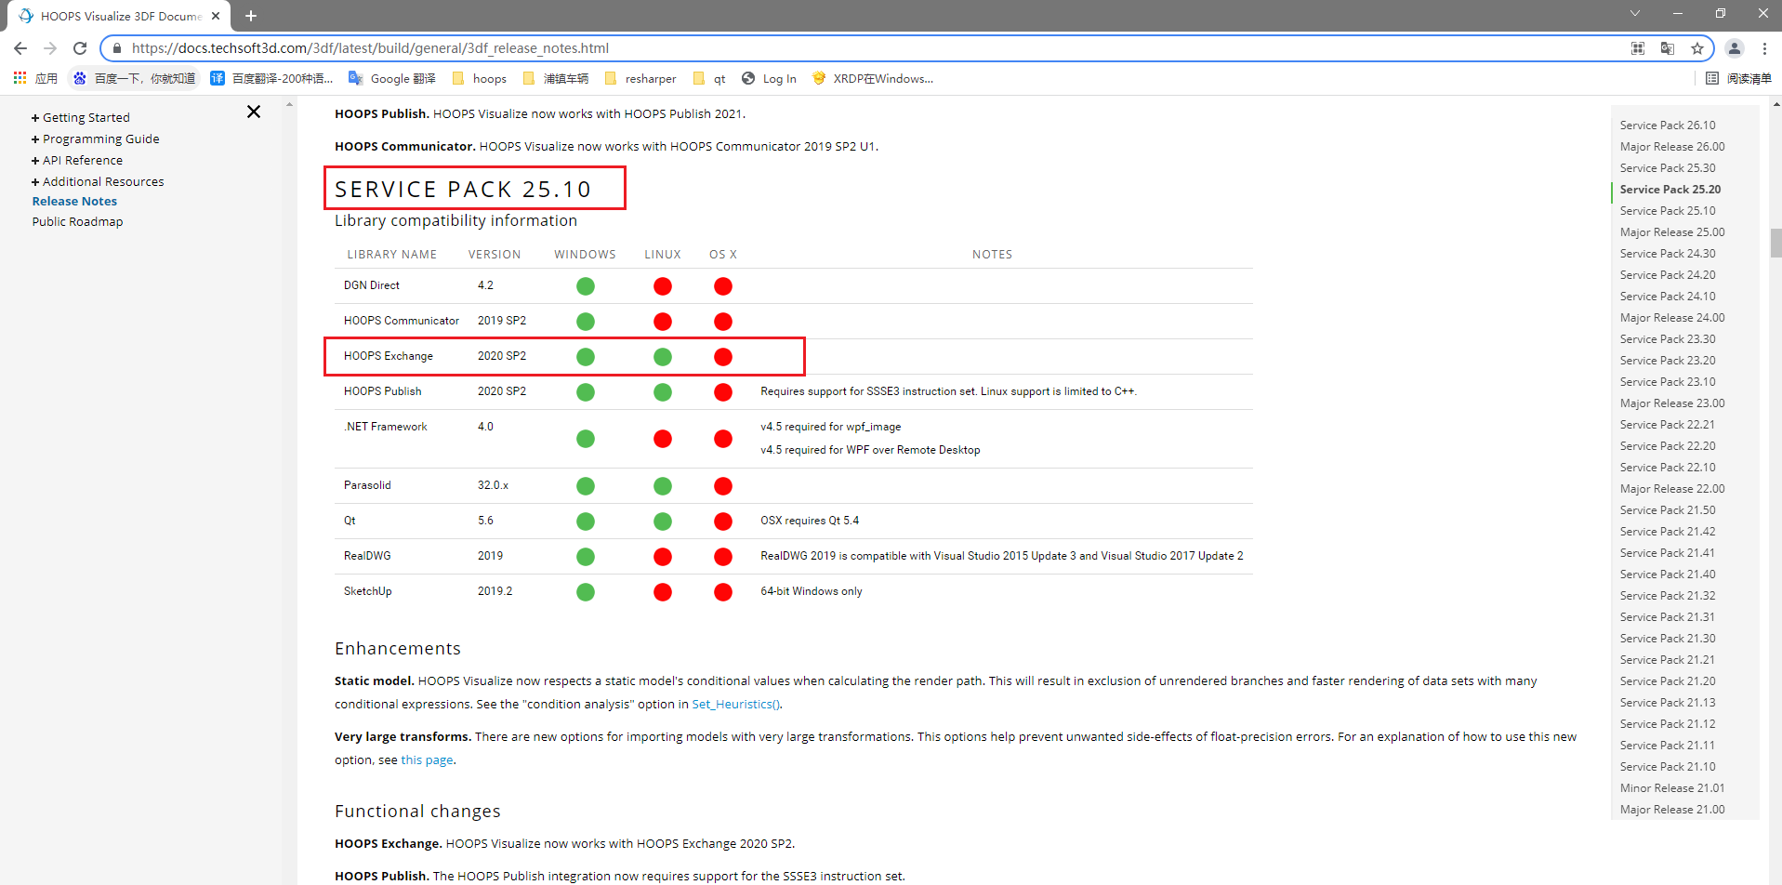Jump to Service Pack 21.32

point(1668,596)
